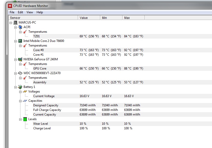Collapse the WDC WD5000BEVT node
The width and height of the screenshot is (212, 148).
point(15,73)
